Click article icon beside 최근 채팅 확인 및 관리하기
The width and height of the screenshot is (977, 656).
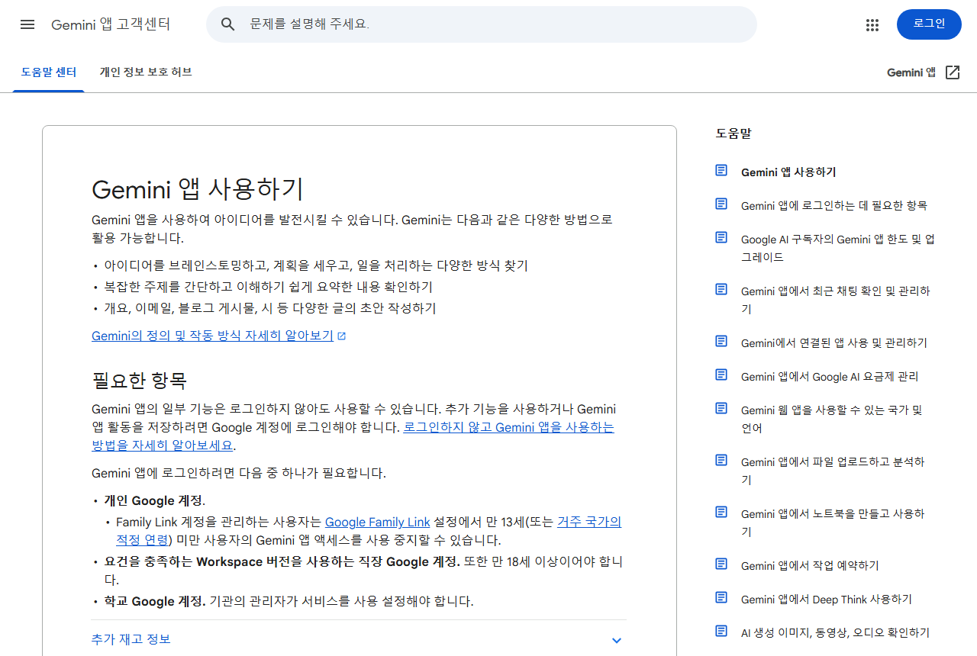click(x=721, y=289)
